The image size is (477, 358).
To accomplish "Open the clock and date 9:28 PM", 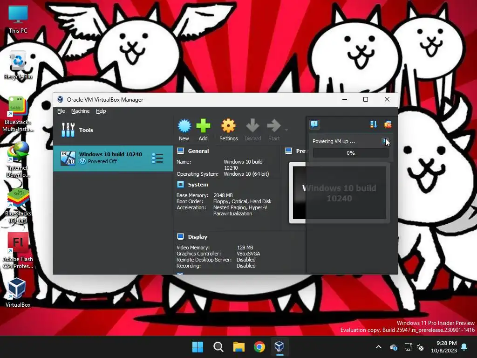I will pyautogui.click(x=444, y=347).
